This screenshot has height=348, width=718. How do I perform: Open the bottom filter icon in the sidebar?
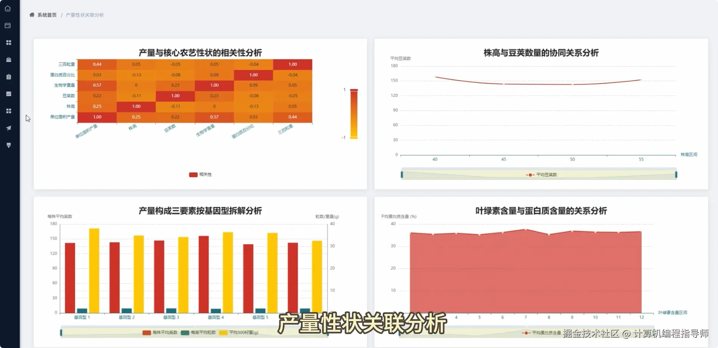8,144
